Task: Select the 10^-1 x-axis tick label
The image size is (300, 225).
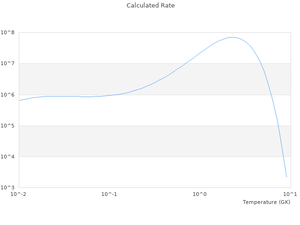Action: 109,194
